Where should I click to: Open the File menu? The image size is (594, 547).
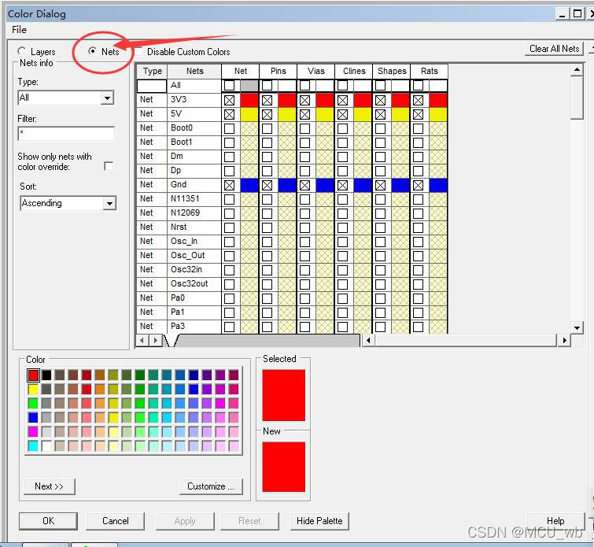(19, 30)
